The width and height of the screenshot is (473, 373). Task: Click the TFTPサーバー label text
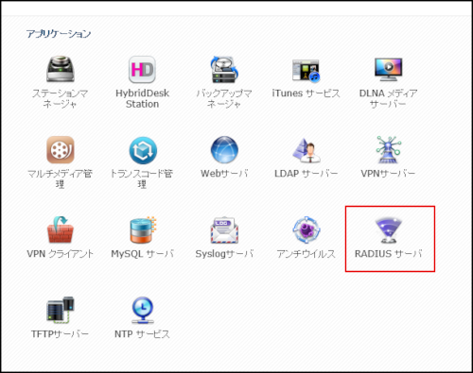(60, 334)
